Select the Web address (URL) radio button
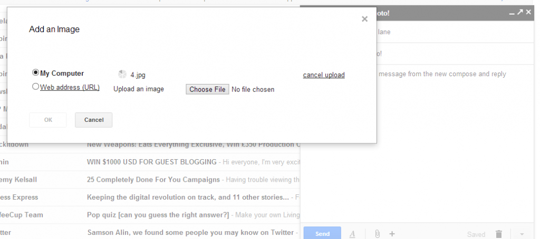 35,87
